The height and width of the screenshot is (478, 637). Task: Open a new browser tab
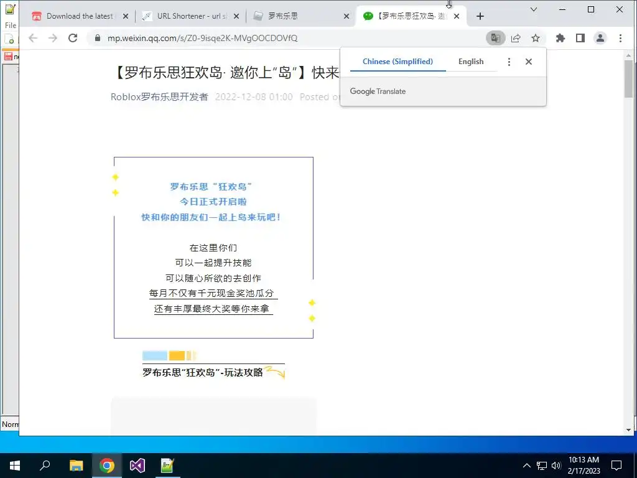pyautogui.click(x=480, y=16)
